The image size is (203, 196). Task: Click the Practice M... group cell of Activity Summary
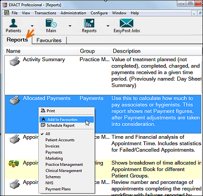coord(94,59)
